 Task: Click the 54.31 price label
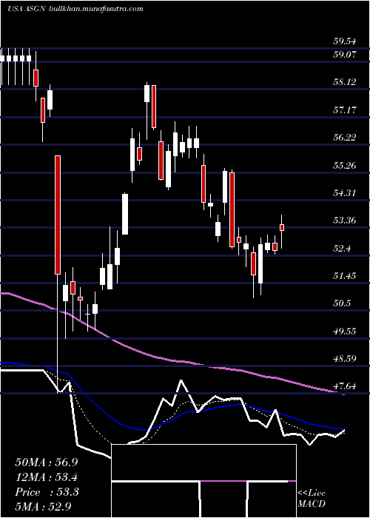click(345, 192)
